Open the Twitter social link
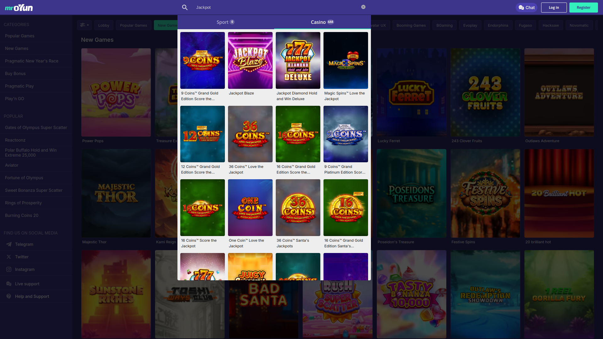This screenshot has height=339, width=603. (22, 257)
